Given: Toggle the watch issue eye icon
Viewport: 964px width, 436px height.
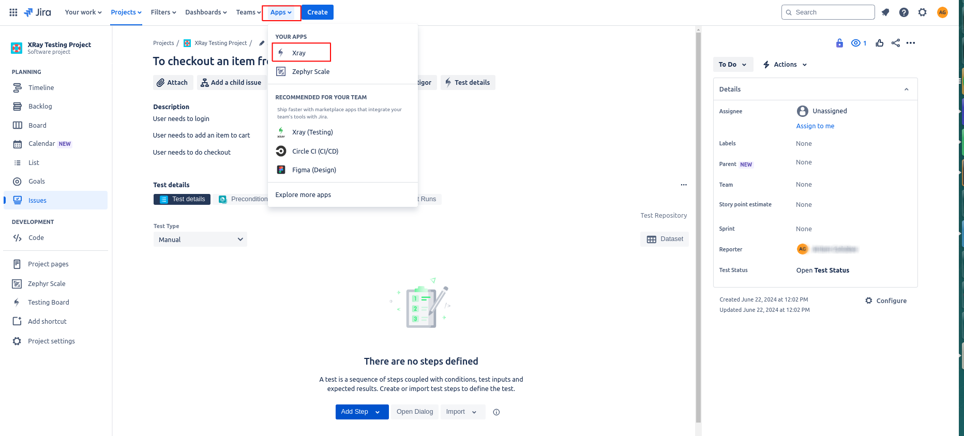Looking at the screenshot, I should [x=856, y=43].
